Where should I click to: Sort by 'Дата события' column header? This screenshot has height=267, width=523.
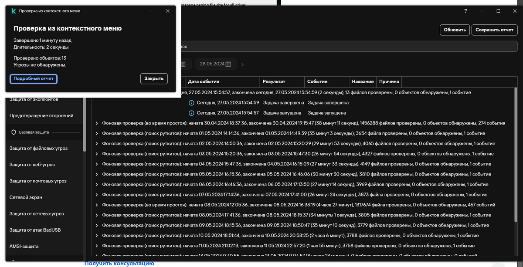click(x=221, y=81)
